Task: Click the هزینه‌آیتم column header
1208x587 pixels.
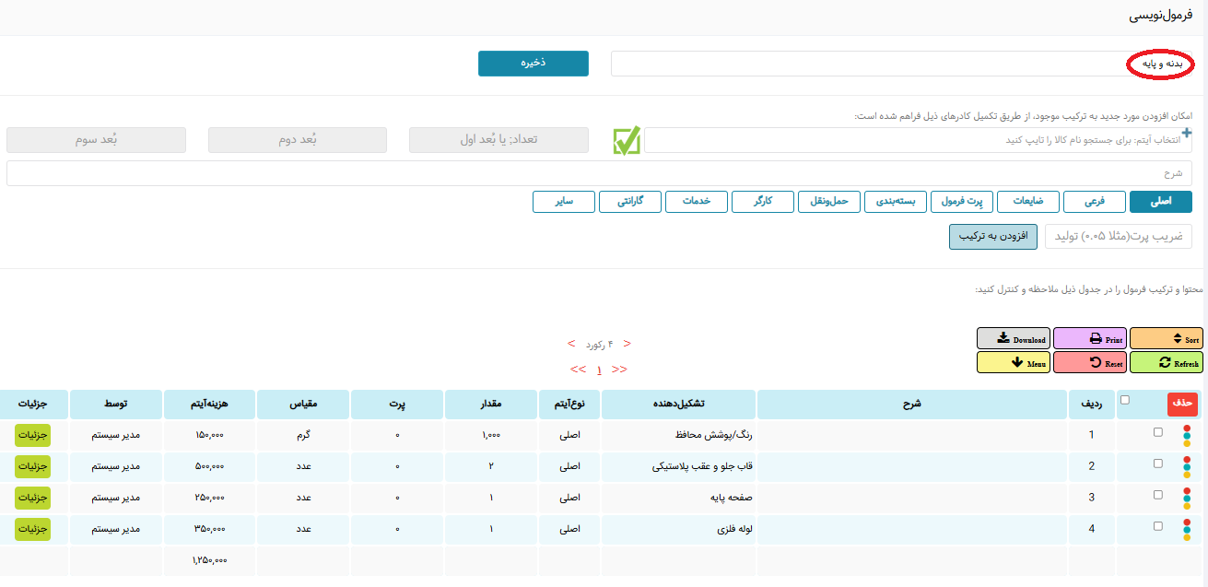Action: (209, 405)
